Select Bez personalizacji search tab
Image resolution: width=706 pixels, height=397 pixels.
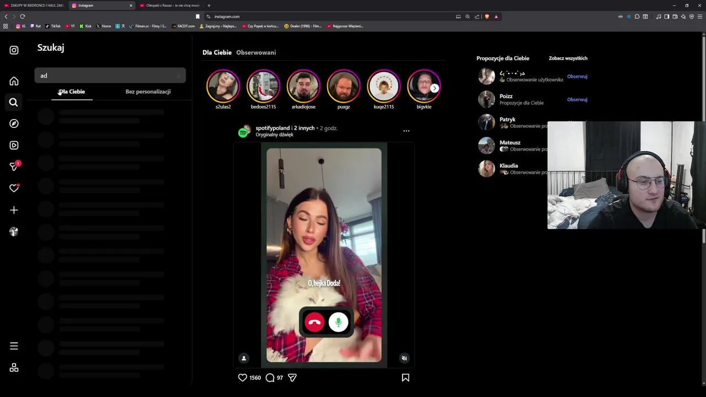148,92
